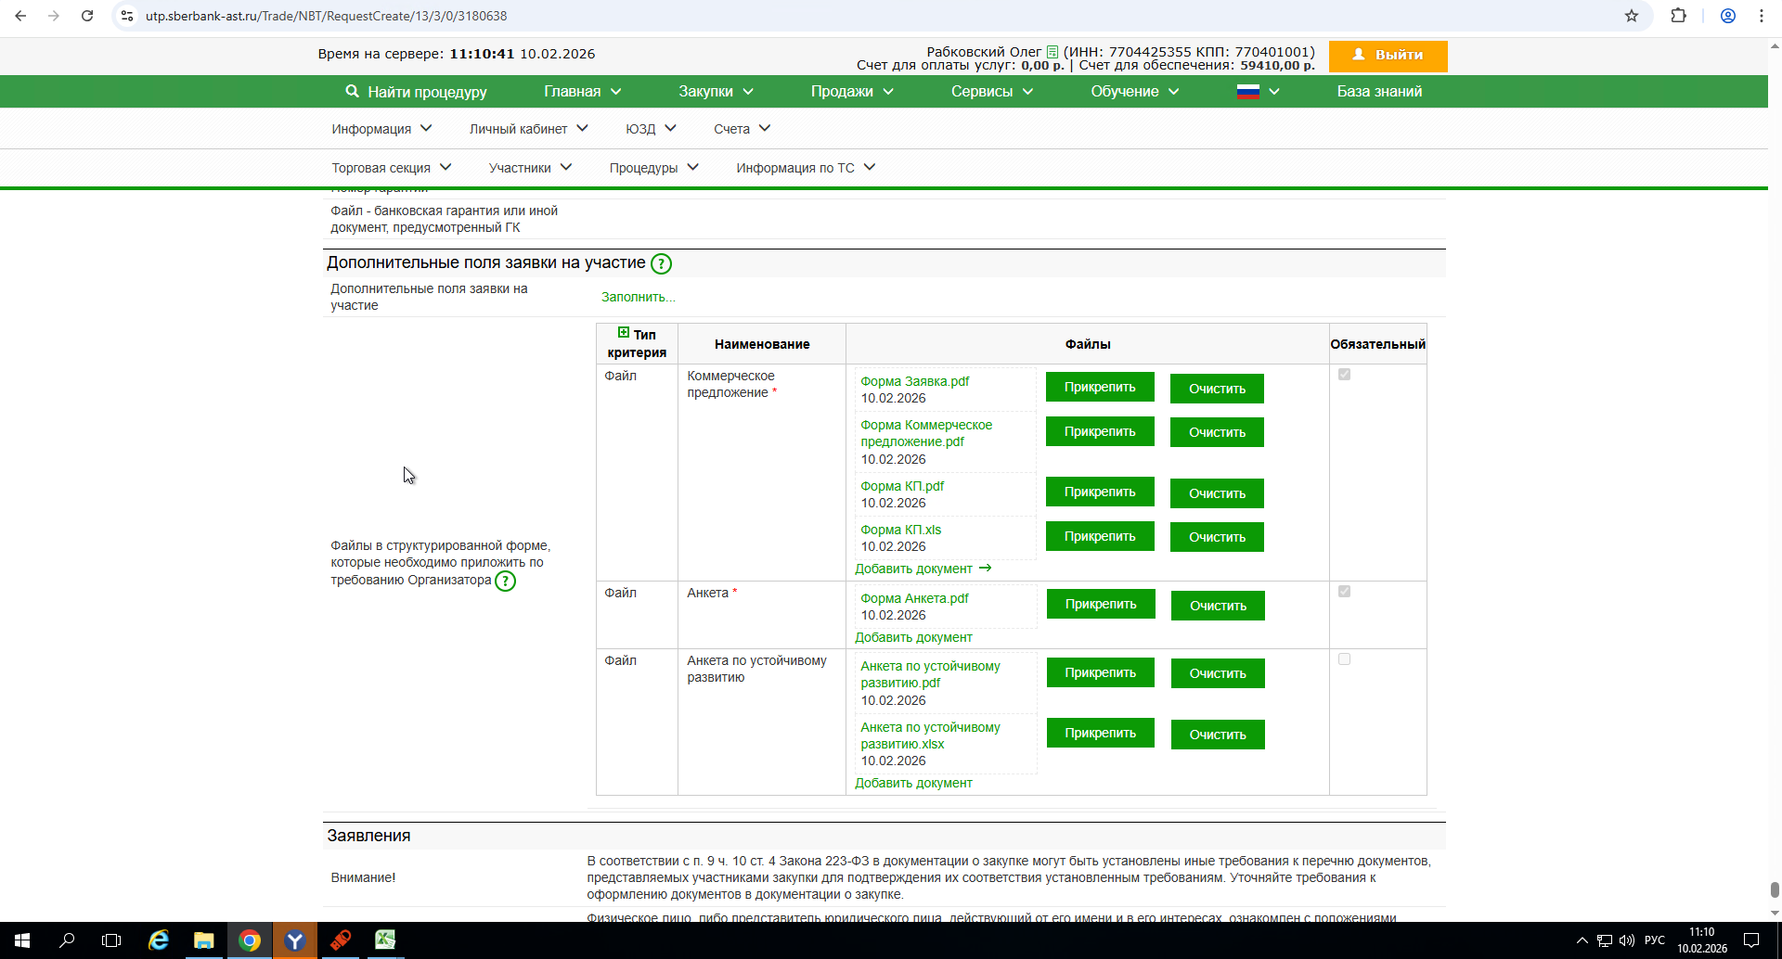Click the plus icon in Тип критерия header

(x=624, y=332)
